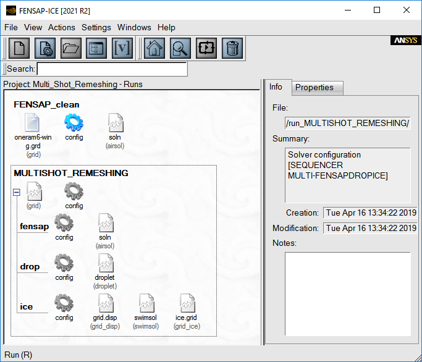The image size is (422, 362).
Task: Click the [V] bracket toolbar icon
Action: pyautogui.click(x=122, y=48)
